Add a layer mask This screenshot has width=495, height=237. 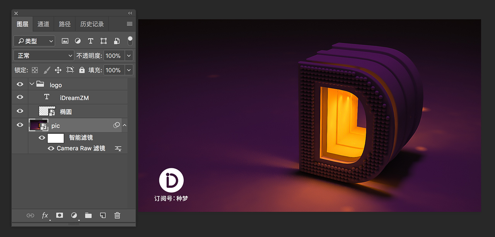60,215
